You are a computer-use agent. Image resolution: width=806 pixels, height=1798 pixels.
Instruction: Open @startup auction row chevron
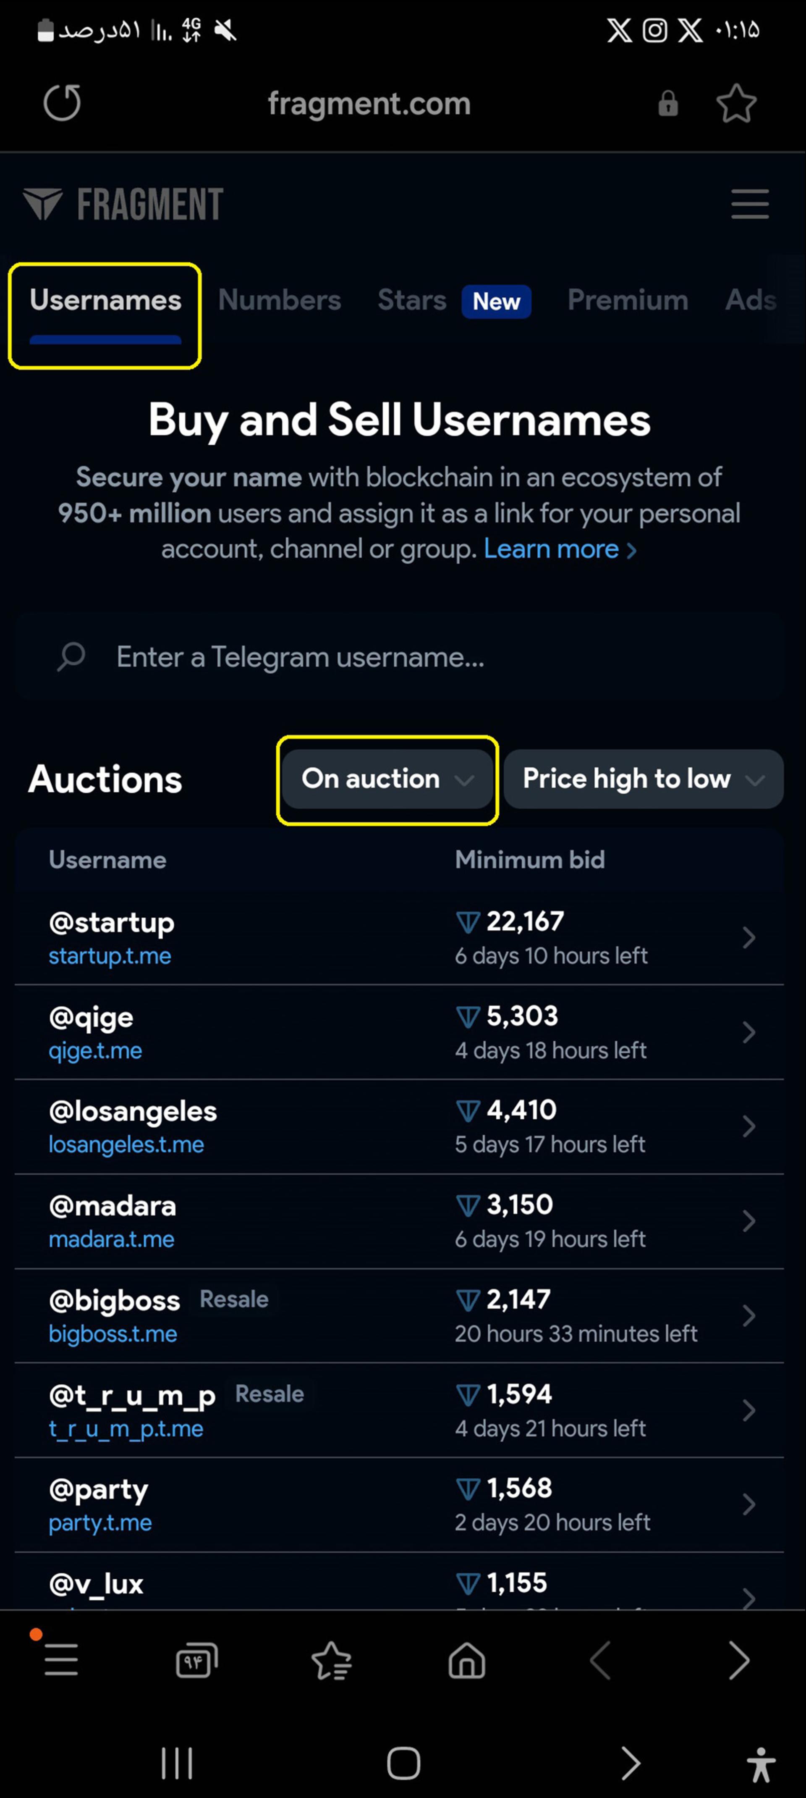[749, 937]
